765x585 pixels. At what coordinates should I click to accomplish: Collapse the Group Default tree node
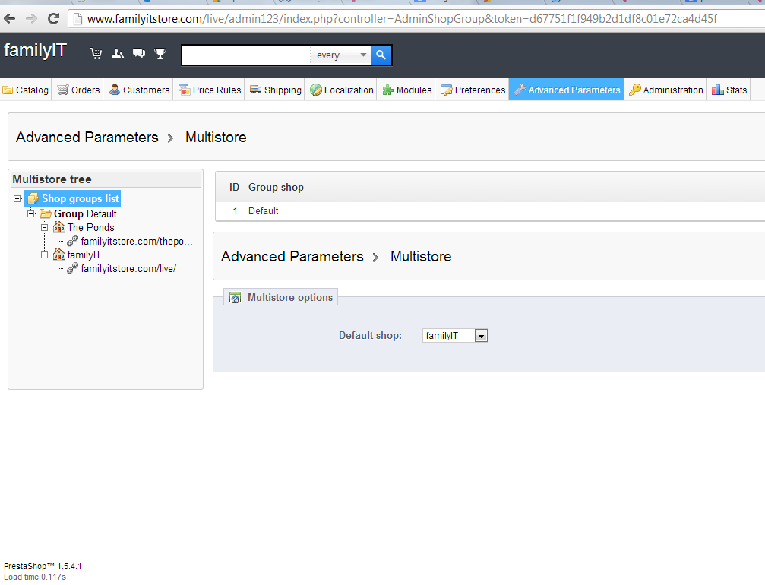31,213
